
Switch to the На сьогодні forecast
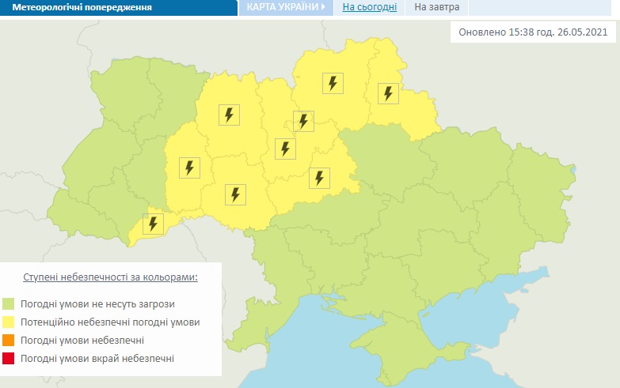coord(369,7)
